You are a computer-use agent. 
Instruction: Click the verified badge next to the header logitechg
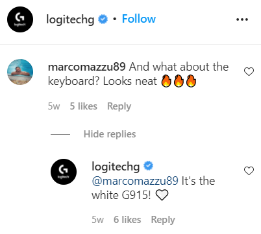[103, 19]
